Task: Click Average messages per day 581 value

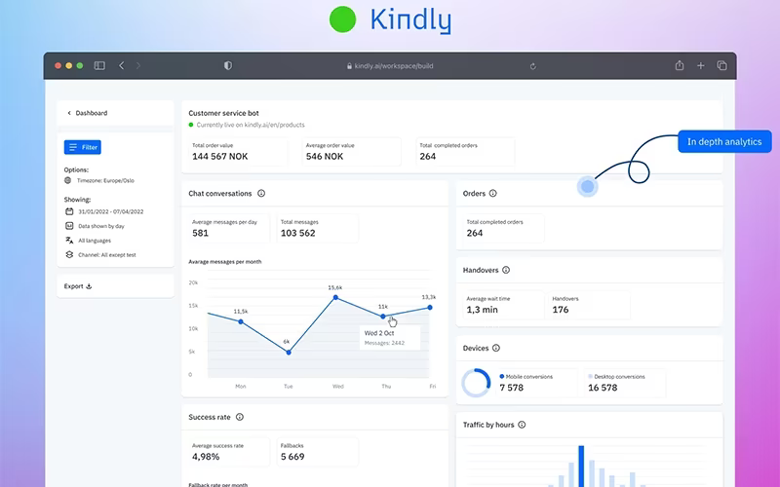Action: point(200,233)
